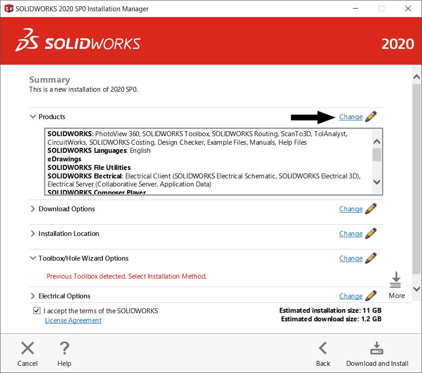This screenshot has width=422, height=373.
Task: Expand the Download Options section
Action: (x=32, y=209)
